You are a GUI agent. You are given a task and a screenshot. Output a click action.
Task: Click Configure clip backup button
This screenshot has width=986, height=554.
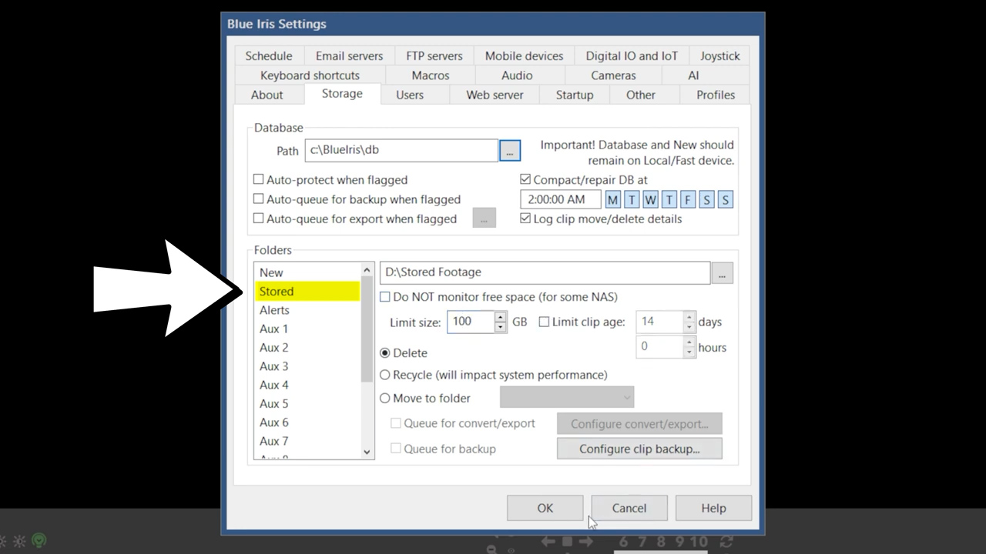pyautogui.click(x=639, y=449)
